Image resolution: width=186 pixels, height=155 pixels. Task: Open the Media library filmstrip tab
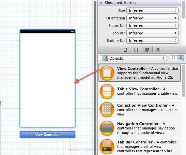point(158,50)
